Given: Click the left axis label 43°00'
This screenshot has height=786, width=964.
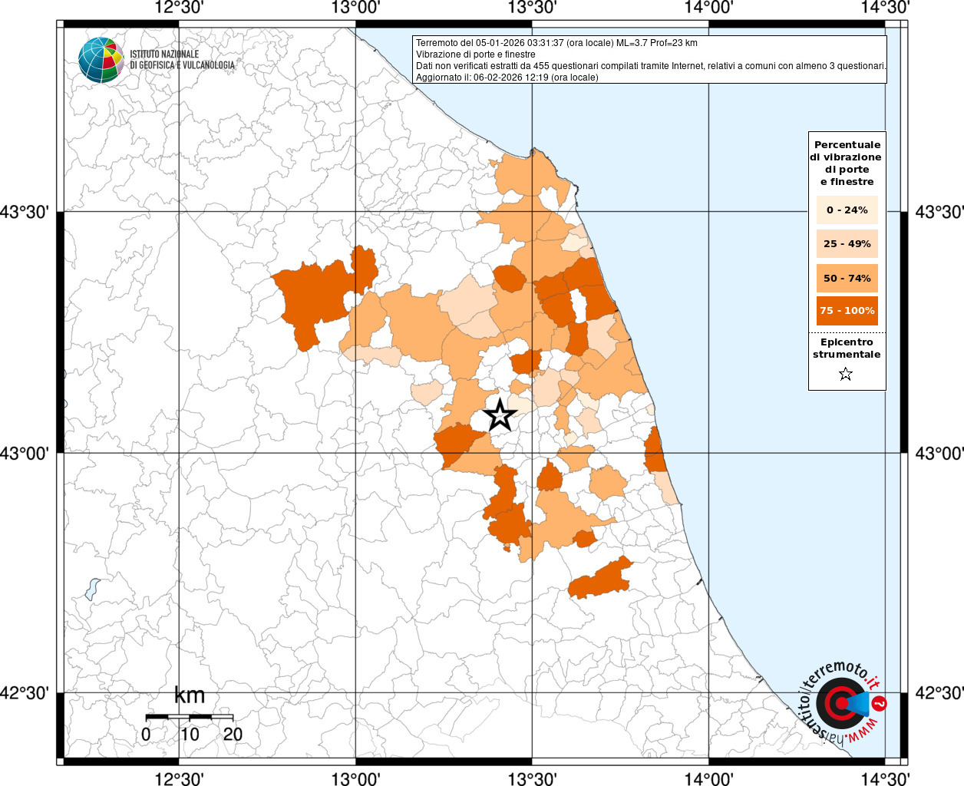Looking at the screenshot, I should [x=25, y=453].
